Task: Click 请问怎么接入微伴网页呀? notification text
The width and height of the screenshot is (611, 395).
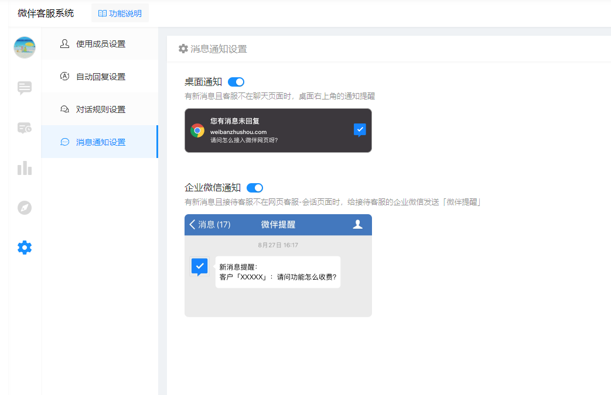Action: [x=244, y=140]
